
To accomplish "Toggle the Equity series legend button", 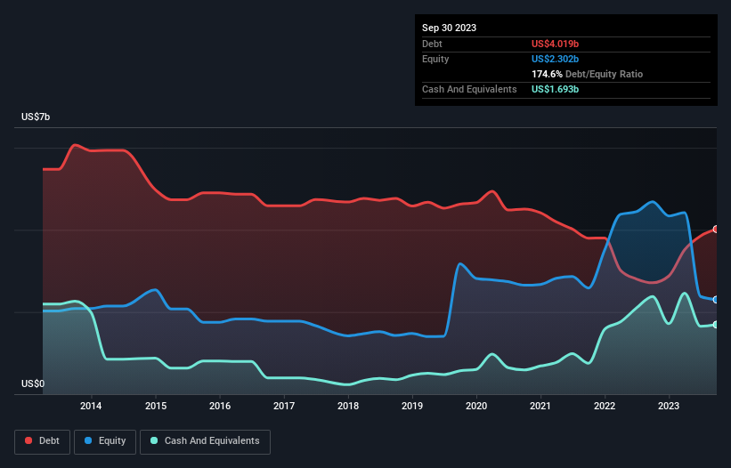I will [105, 441].
